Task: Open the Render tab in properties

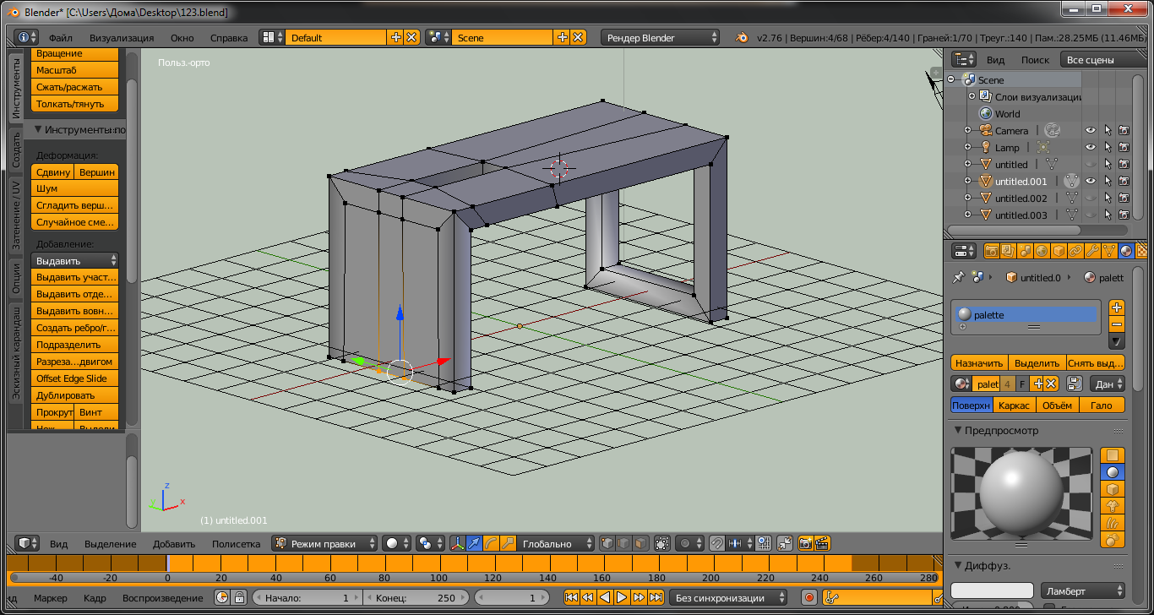Action: pyautogui.click(x=992, y=251)
